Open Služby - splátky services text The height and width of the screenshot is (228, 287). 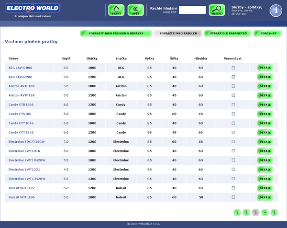(x=246, y=7)
